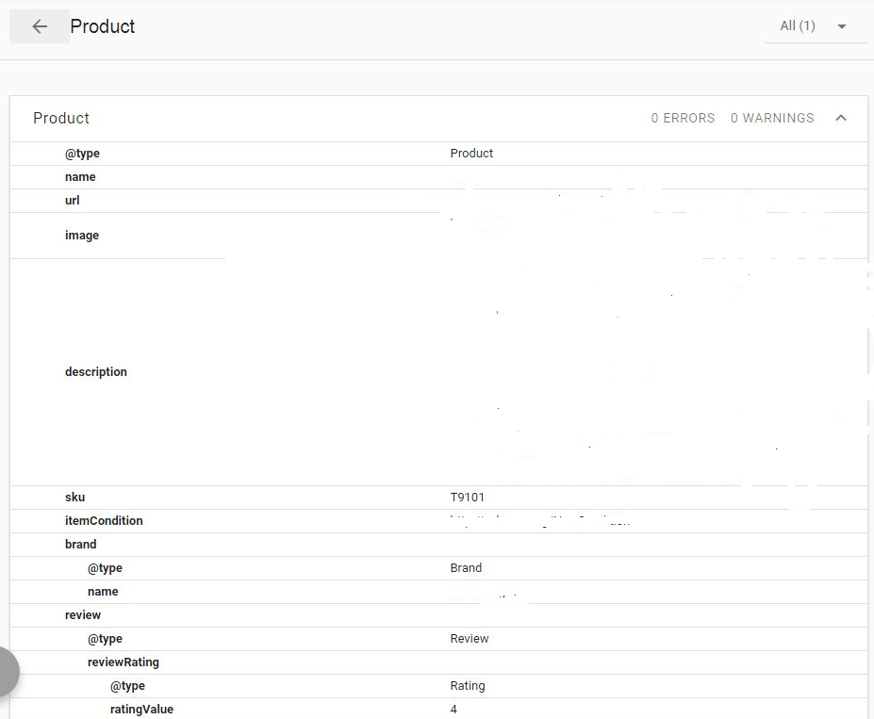Viewport: 874px width, 719px height.
Task: Click the back arrow icon
Action: 40,26
